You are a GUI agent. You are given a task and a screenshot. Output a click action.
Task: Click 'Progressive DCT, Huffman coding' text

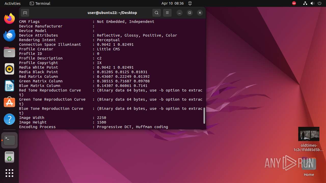(x=132, y=127)
